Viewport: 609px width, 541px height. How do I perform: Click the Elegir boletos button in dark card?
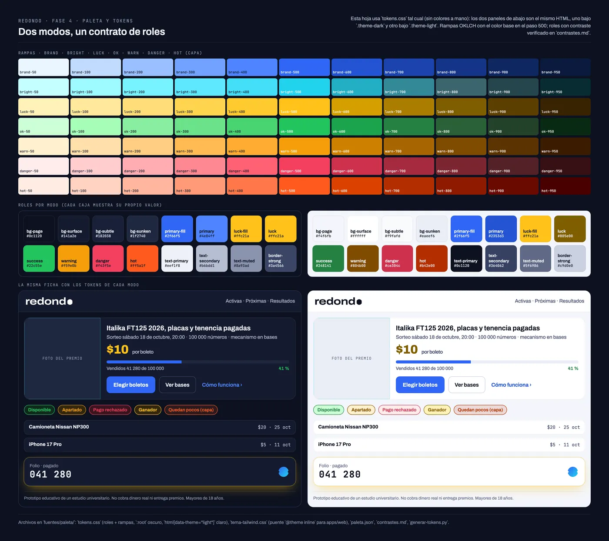click(131, 385)
